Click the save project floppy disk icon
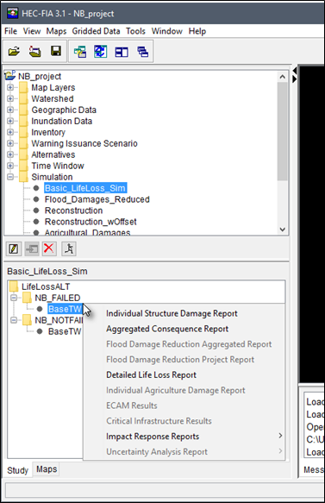Image resolution: width=325 pixels, height=503 pixels. [56, 51]
